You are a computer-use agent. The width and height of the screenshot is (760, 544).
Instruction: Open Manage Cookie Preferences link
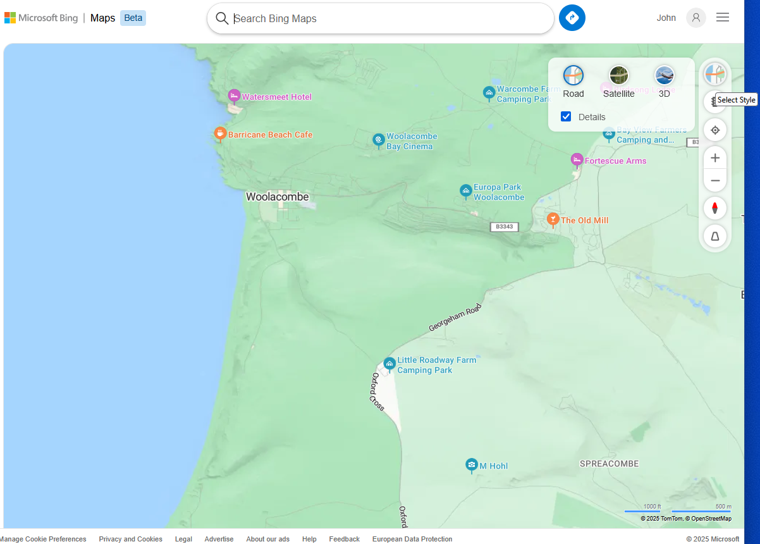click(x=43, y=539)
